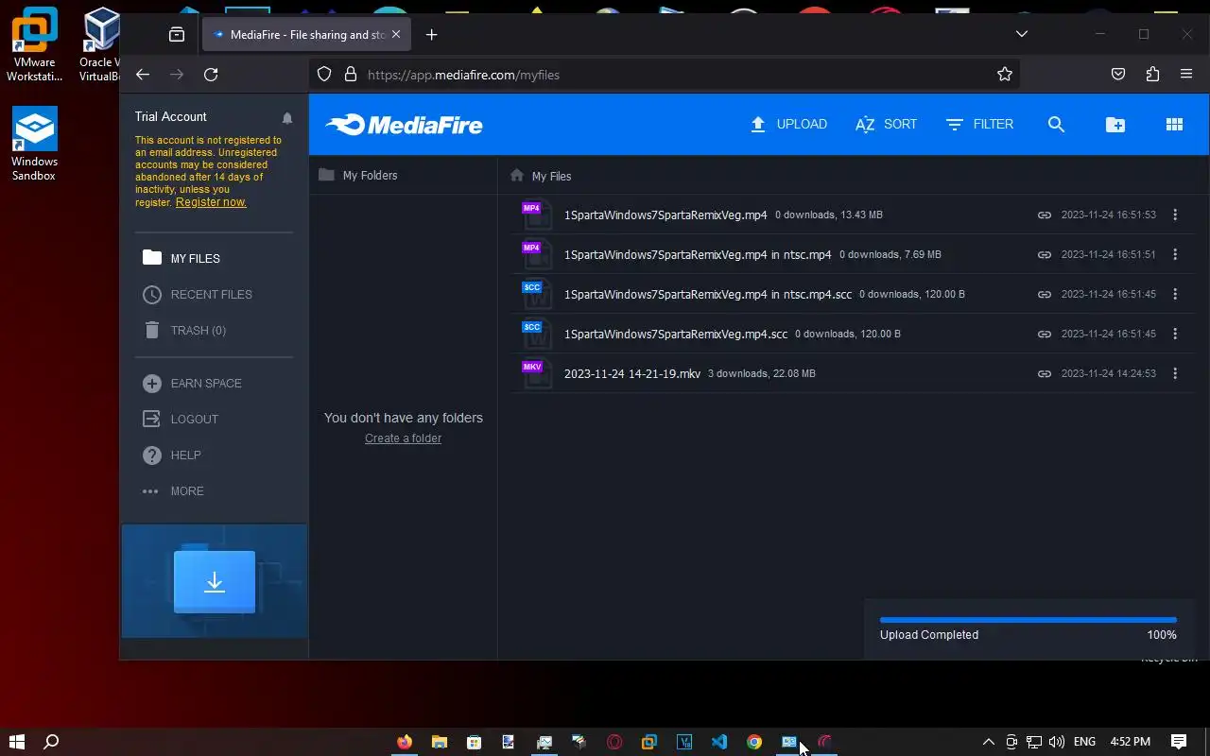Open the Register now link

[211, 202]
